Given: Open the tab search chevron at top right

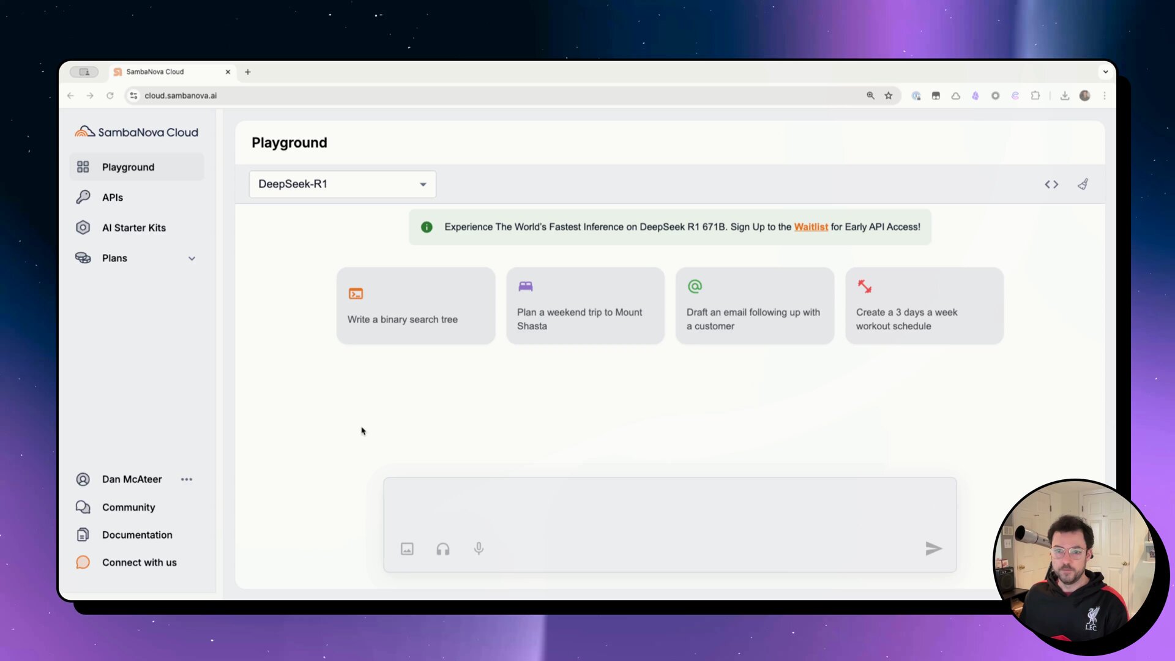Looking at the screenshot, I should pyautogui.click(x=1105, y=72).
